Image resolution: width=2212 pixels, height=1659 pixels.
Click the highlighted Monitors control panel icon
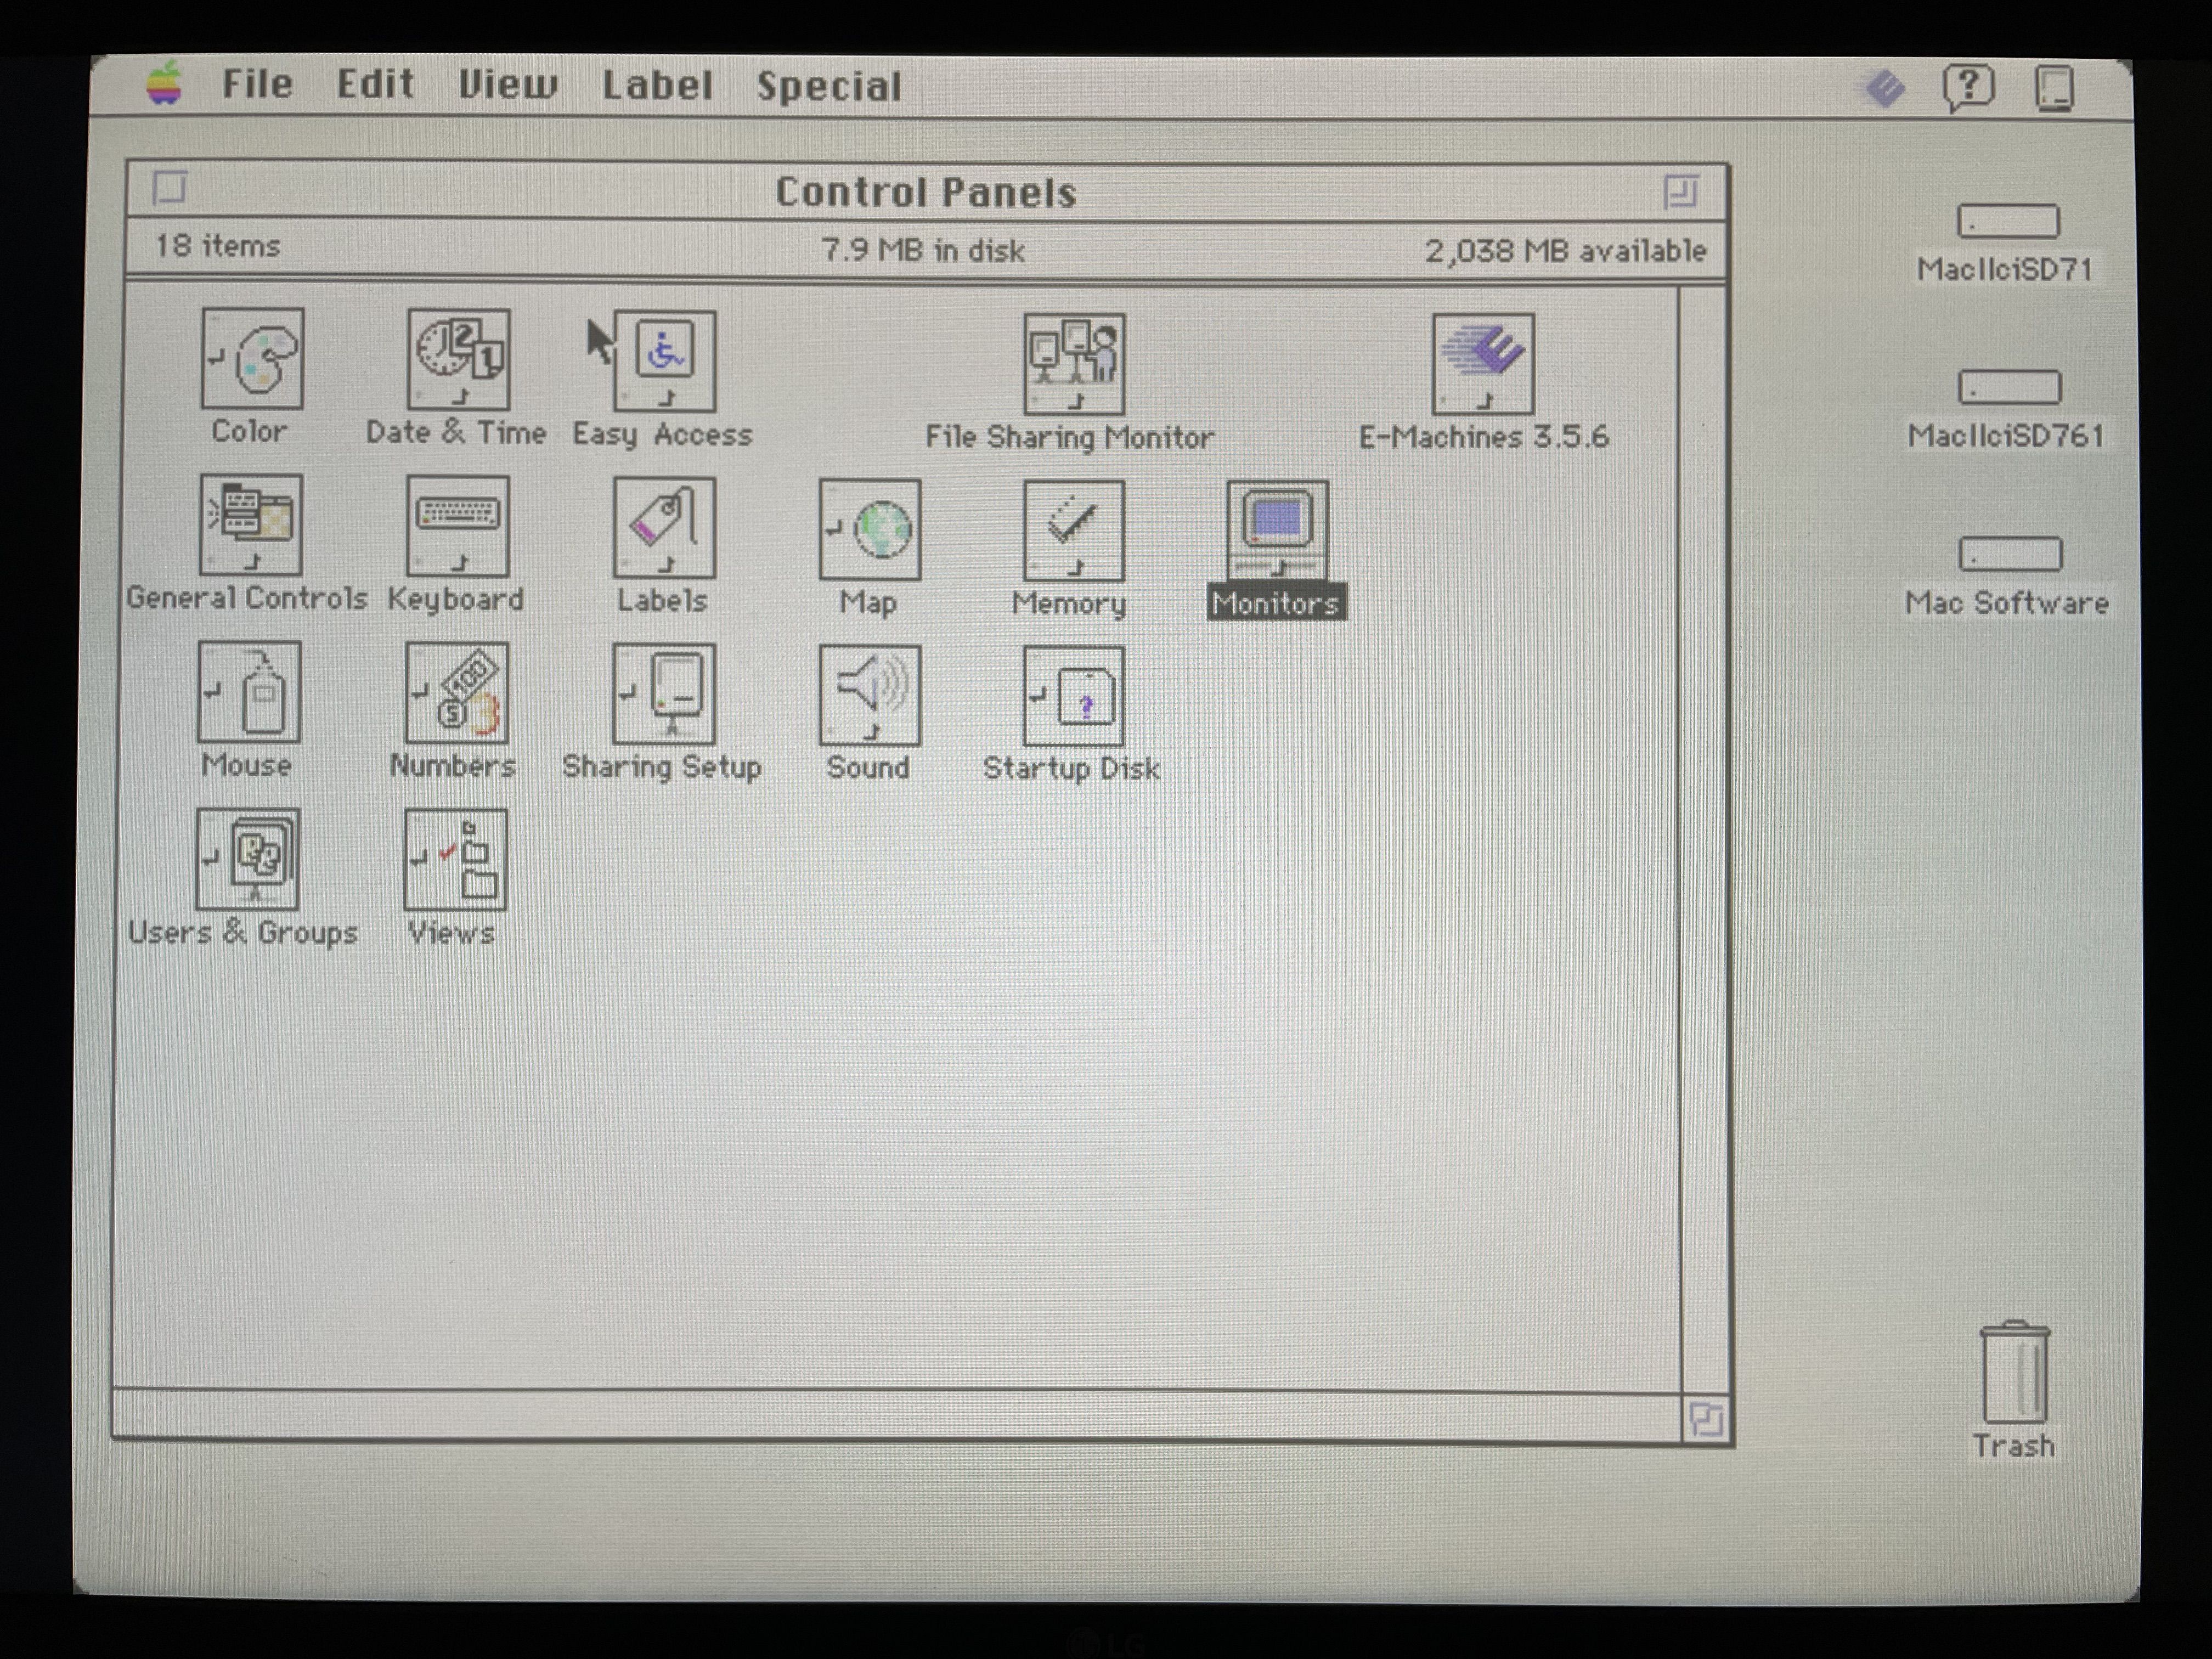click(1277, 531)
